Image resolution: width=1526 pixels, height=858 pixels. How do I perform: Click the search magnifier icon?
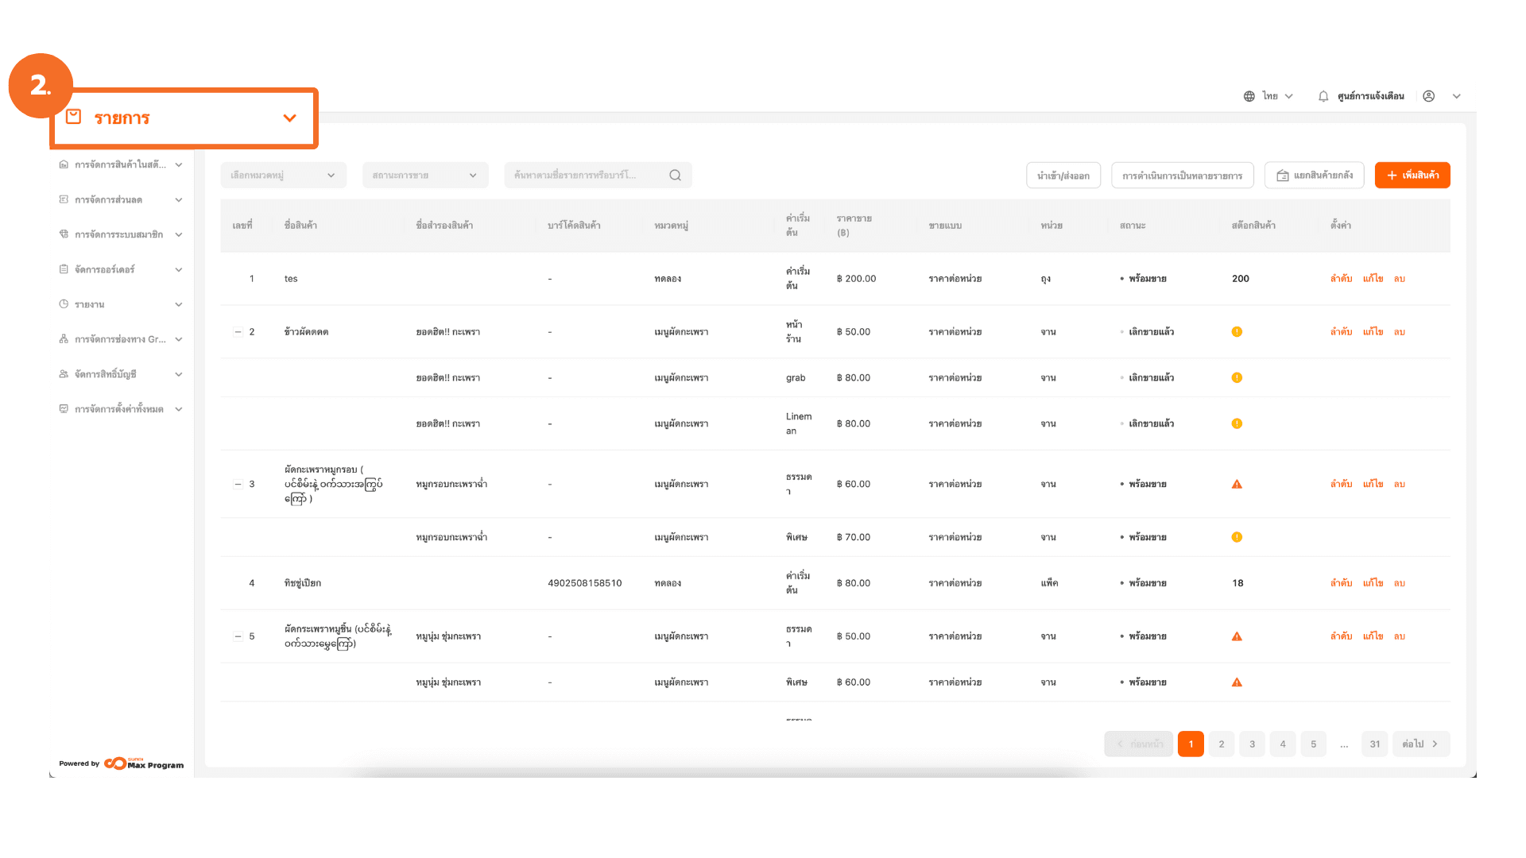[x=675, y=176]
